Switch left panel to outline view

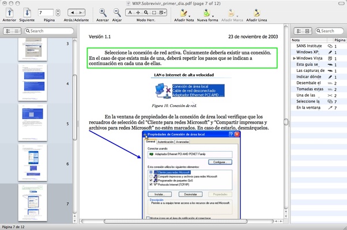tap(8, 31)
